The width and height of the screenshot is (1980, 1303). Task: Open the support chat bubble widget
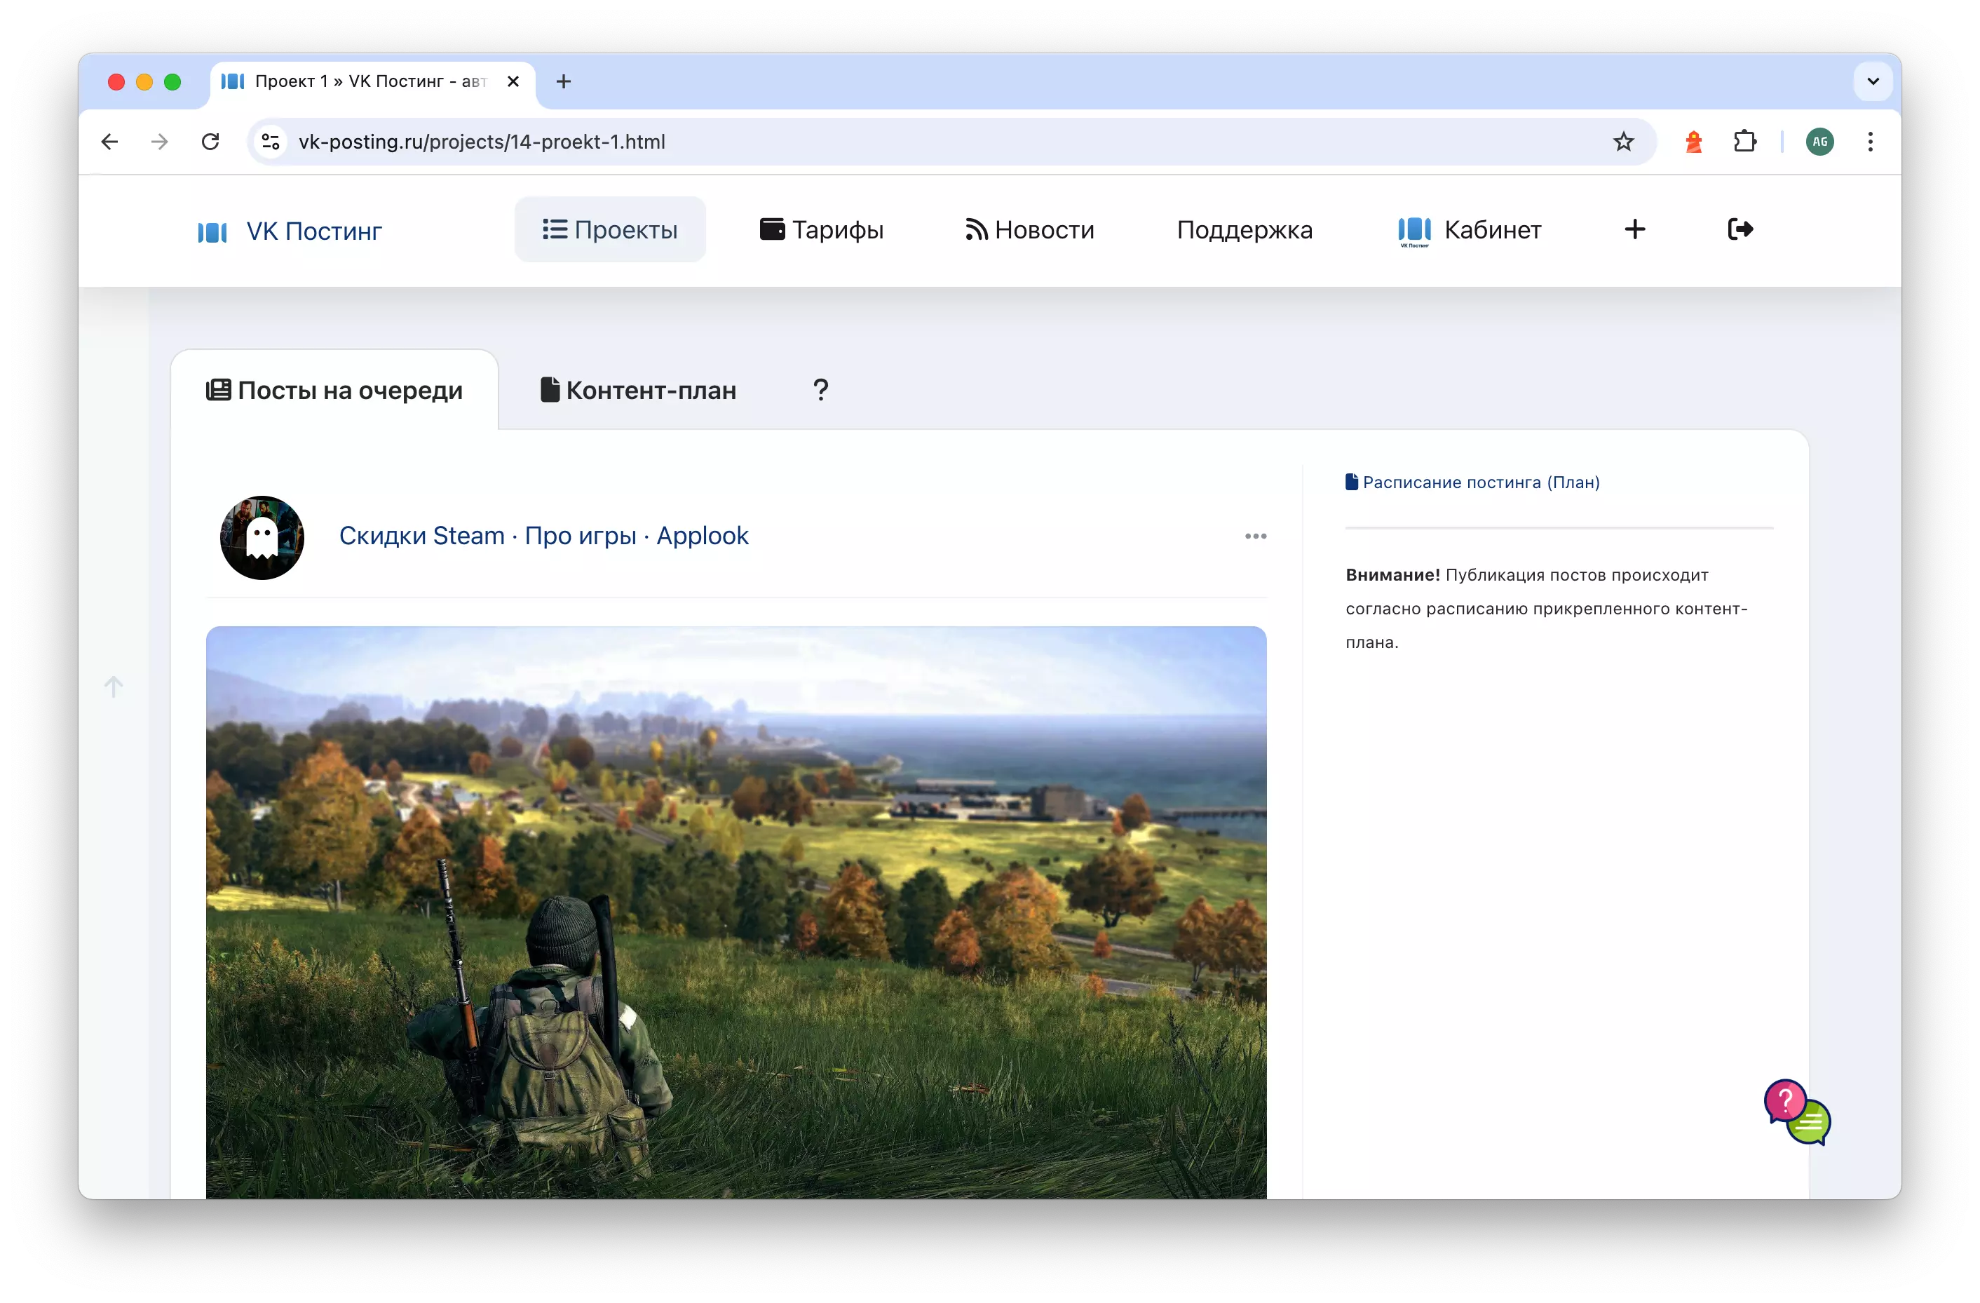tap(1797, 1112)
